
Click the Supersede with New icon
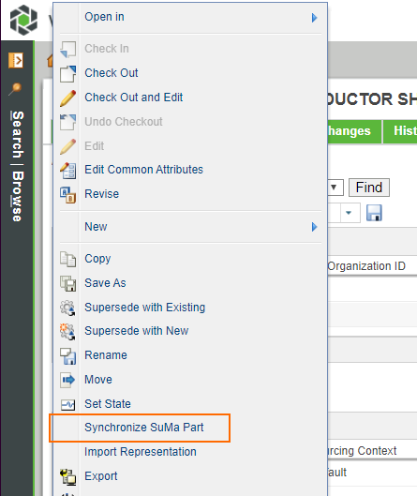coord(68,332)
